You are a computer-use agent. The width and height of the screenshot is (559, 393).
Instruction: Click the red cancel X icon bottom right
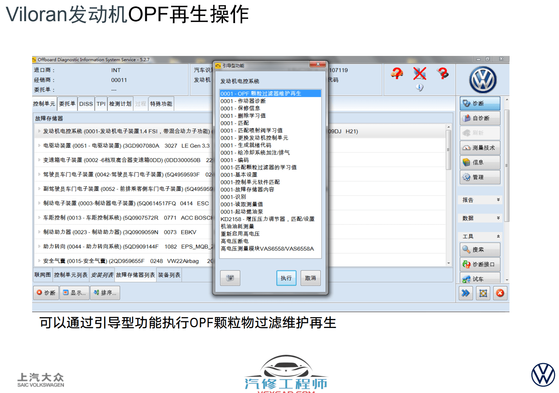500,293
